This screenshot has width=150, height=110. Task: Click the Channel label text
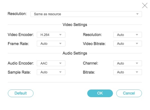(x=90, y=63)
